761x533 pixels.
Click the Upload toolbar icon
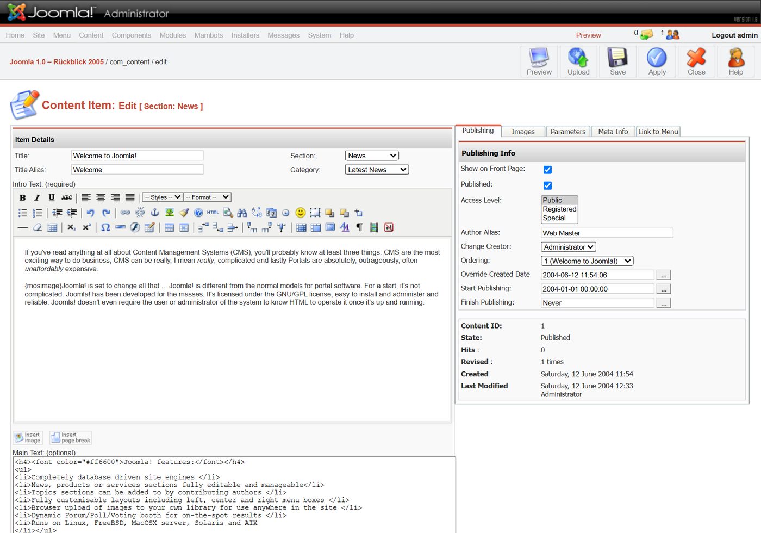578,61
